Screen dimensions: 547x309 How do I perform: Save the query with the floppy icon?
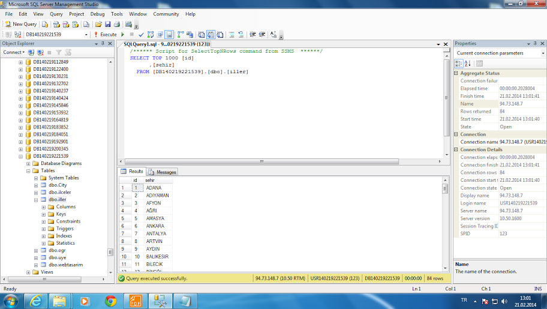(x=108, y=25)
